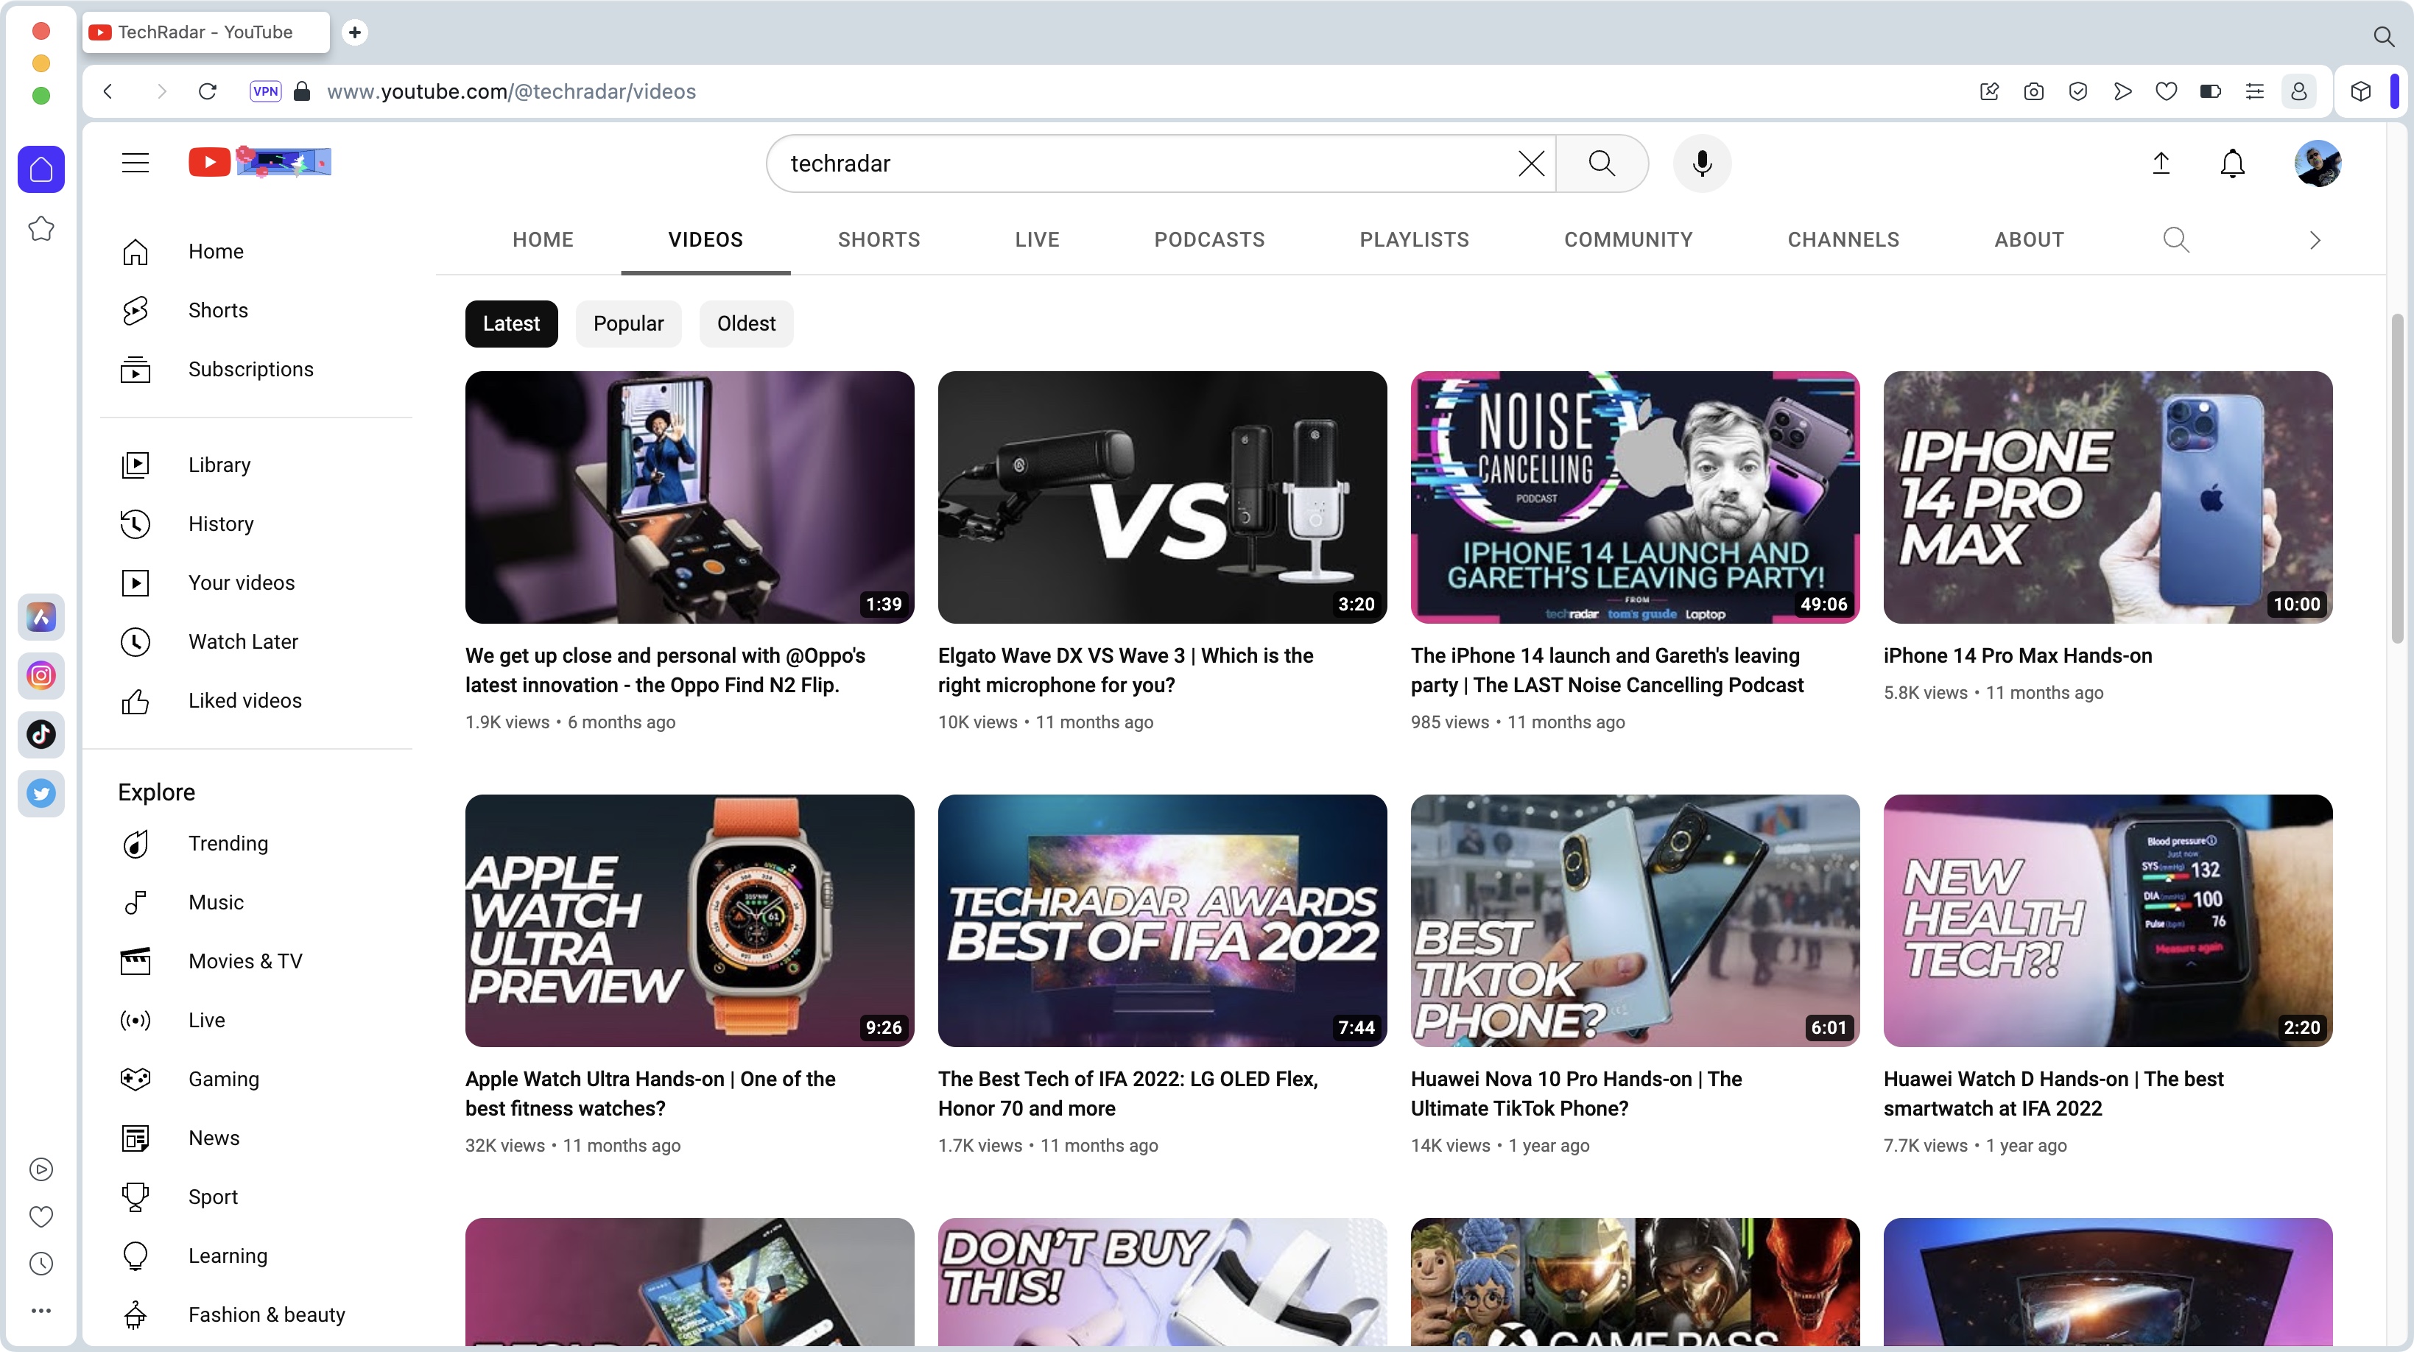Screen dimensions: 2414x1352
Task: Open the upload video icon
Action: pos(2161,163)
